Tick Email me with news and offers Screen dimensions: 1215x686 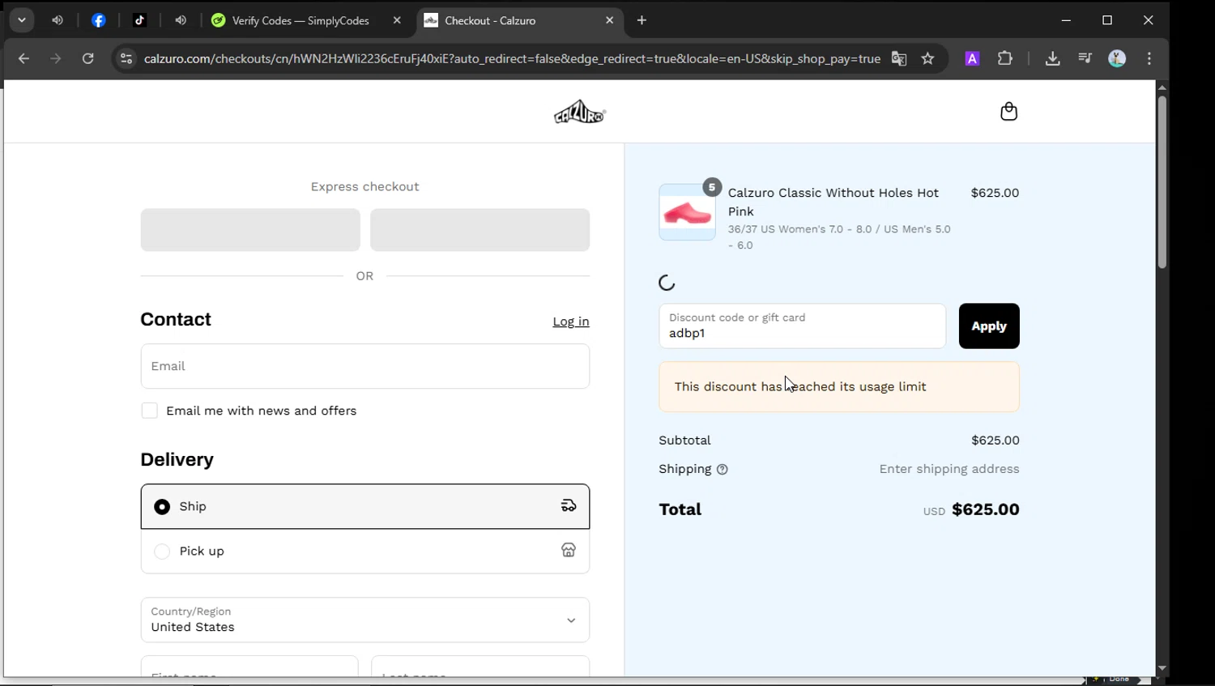[x=150, y=411]
